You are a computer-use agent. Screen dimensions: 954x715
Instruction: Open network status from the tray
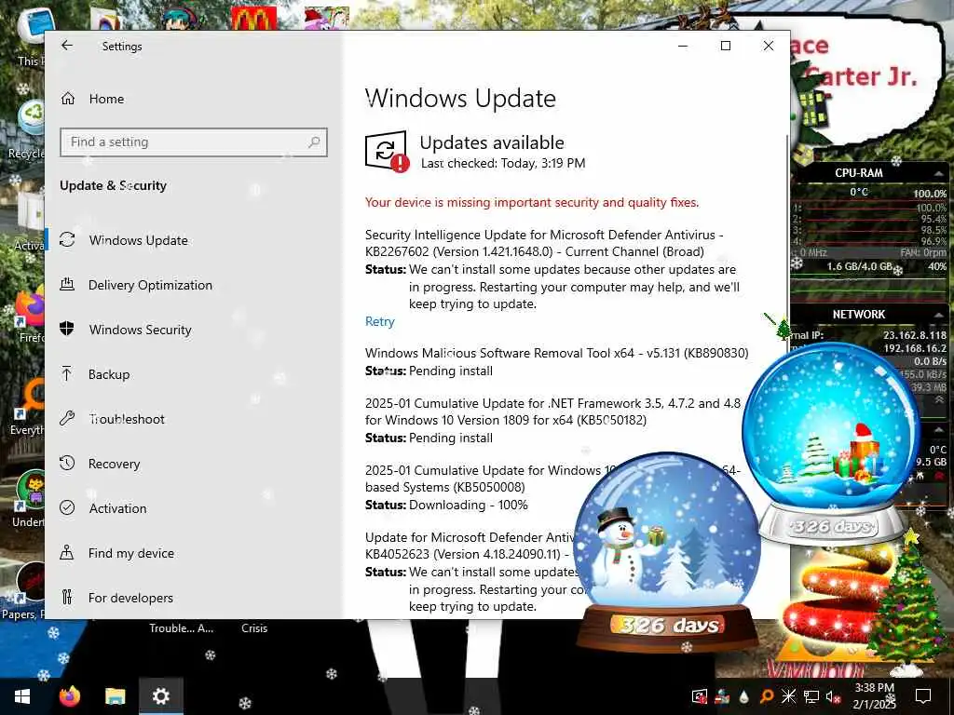[811, 696]
